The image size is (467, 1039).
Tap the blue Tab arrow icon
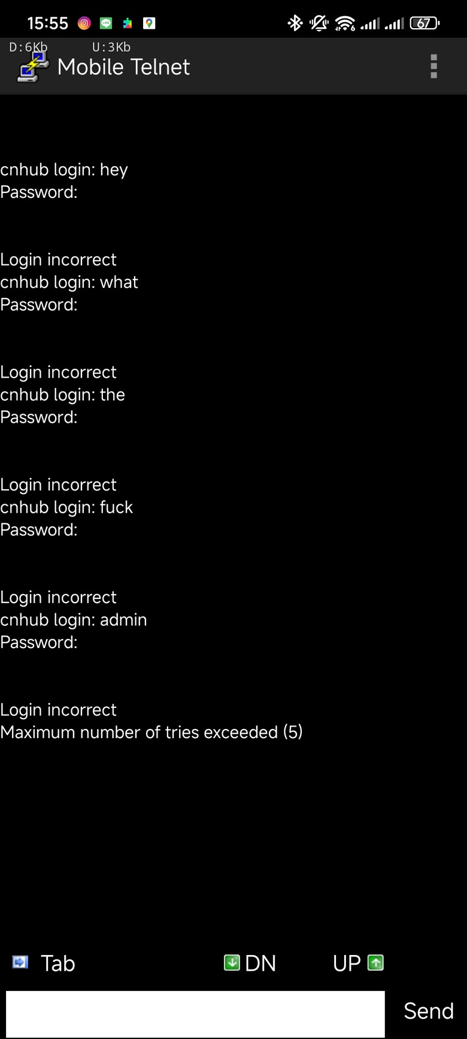coord(20,962)
